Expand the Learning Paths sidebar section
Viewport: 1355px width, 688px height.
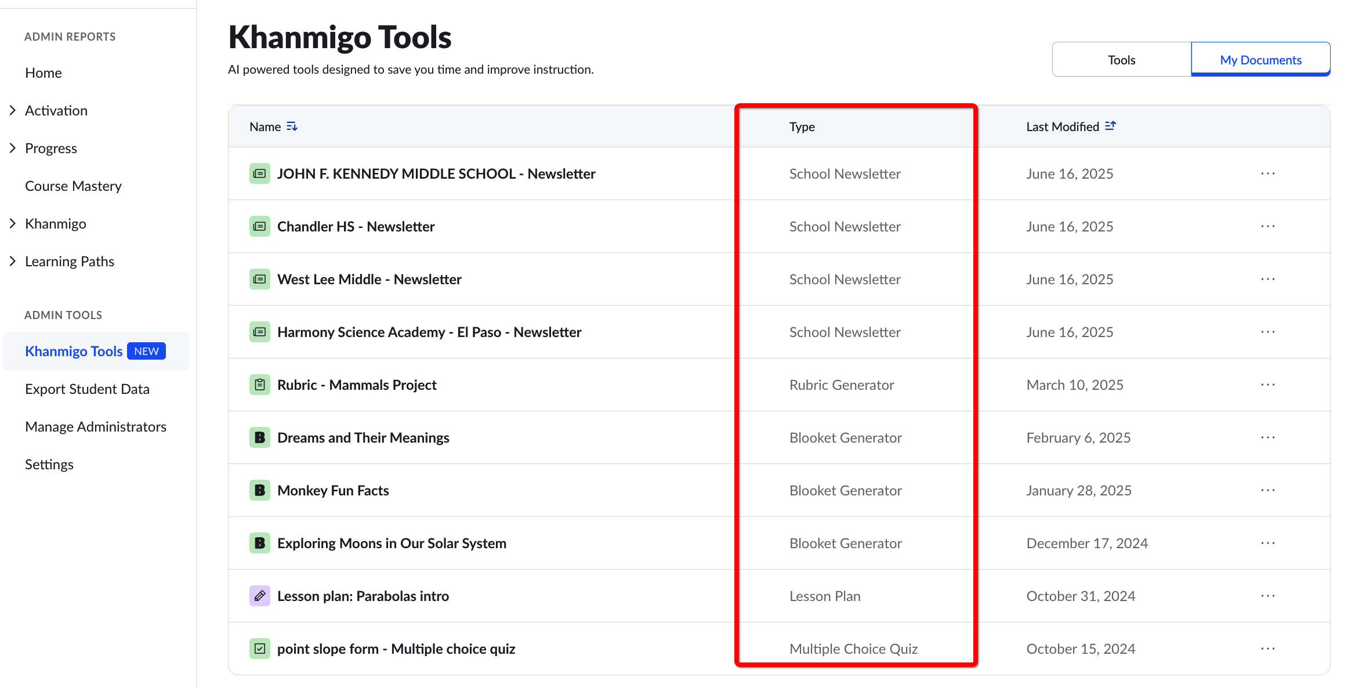13,261
